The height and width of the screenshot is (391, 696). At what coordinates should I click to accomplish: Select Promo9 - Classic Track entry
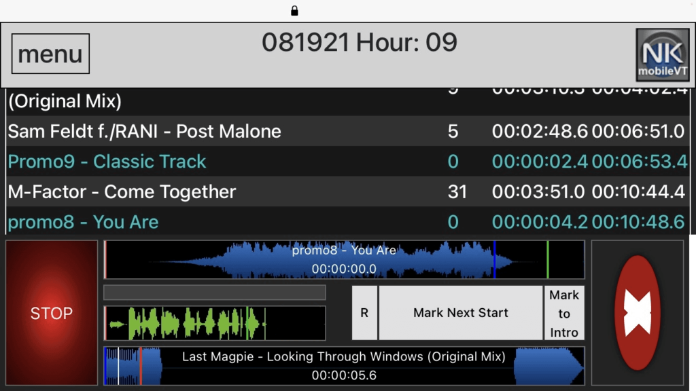tap(347, 162)
